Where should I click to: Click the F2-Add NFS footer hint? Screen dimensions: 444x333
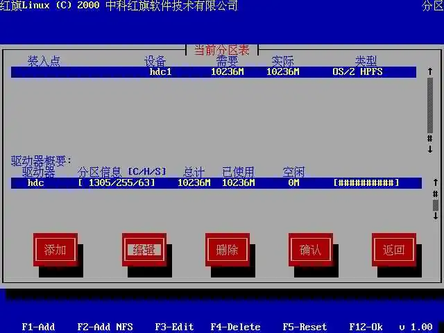pyautogui.click(x=105, y=327)
